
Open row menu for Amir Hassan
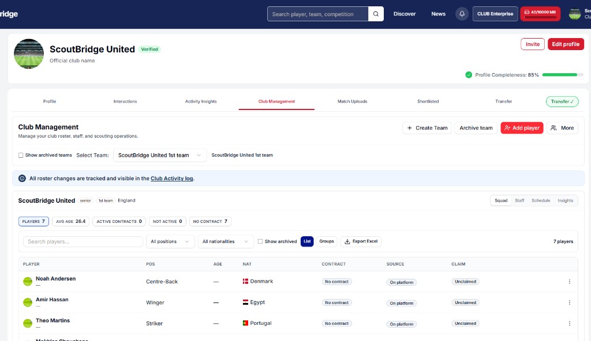[x=569, y=302]
